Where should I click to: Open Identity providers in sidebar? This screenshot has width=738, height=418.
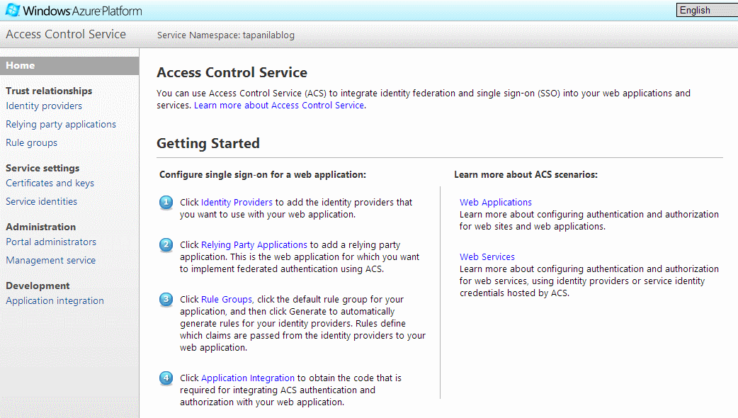(x=44, y=106)
